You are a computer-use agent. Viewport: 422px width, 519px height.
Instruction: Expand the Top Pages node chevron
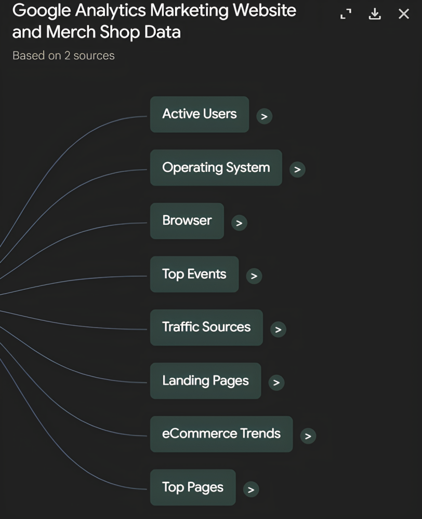[251, 489]
